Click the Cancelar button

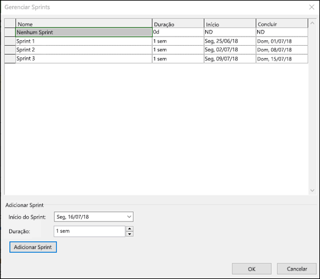(x=297, y=269)
